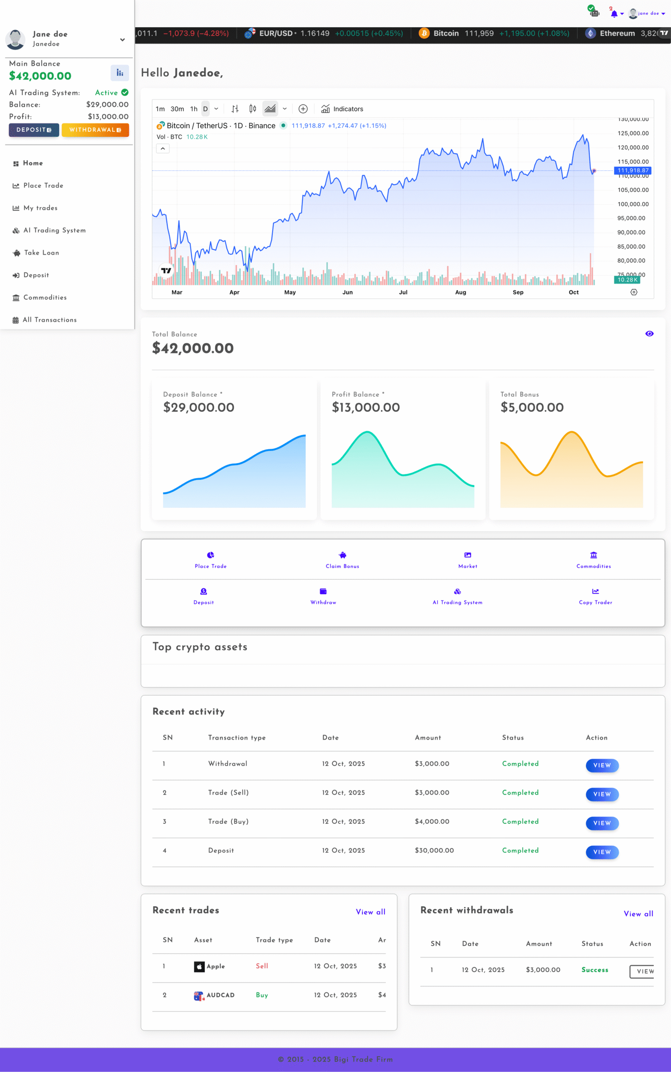Select the candlestick chart style icon
This screenshot has height=1072, width=671.
[x=252, y=109]
